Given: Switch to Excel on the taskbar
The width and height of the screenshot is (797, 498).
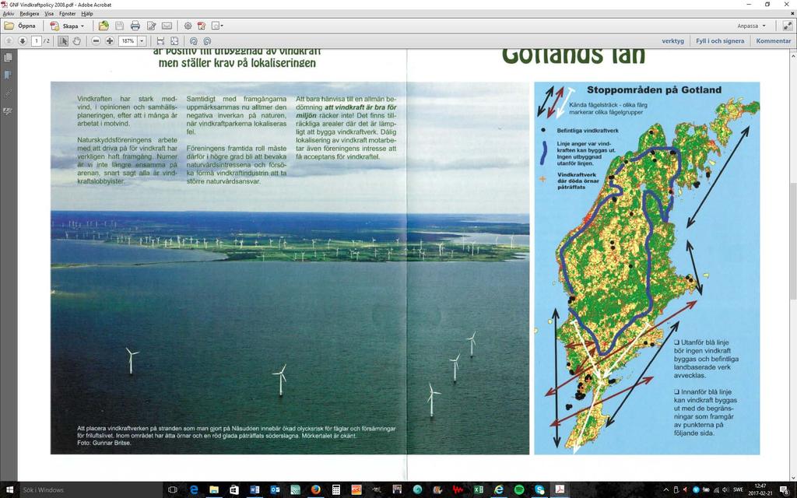Looking at the screenshot, I should (x=479, y=490).
